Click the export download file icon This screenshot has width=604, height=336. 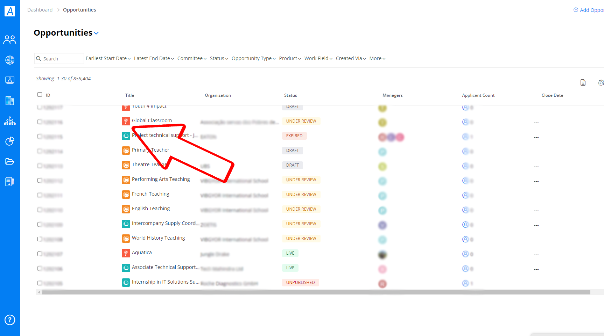coord(583,82)
